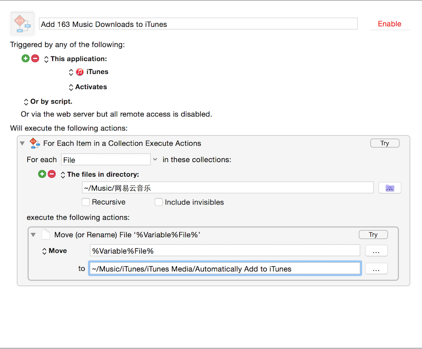Open The files in directory collection menu
422x349 pixels.
[x=63, y=175]
